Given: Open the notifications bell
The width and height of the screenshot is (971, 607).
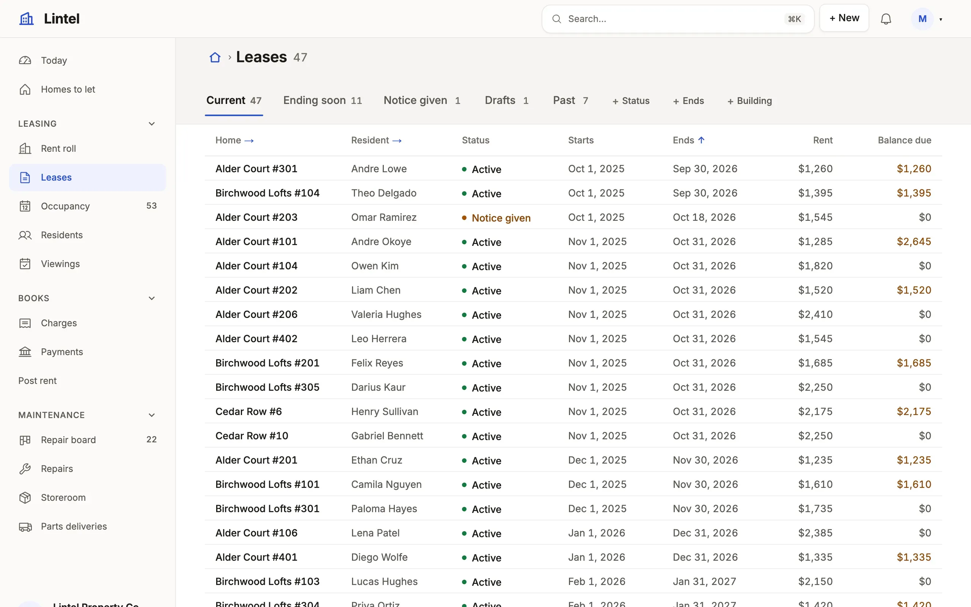Looking at the screenshot, I should click(x=886, y=19).
